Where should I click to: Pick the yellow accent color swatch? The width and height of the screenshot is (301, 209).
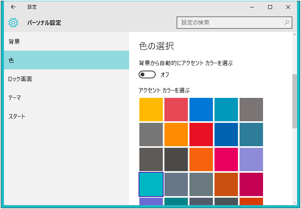(151, 110)
